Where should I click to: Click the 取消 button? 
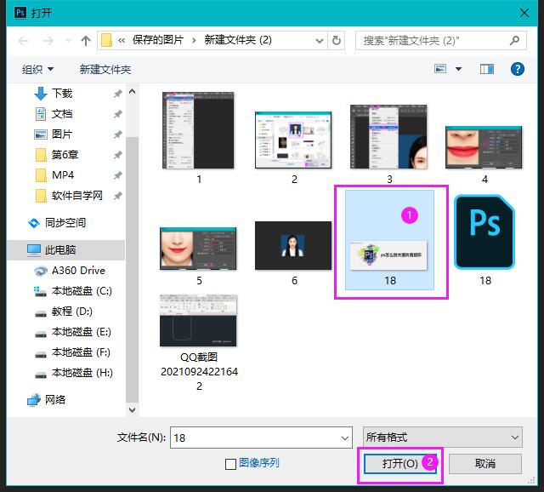485,464
